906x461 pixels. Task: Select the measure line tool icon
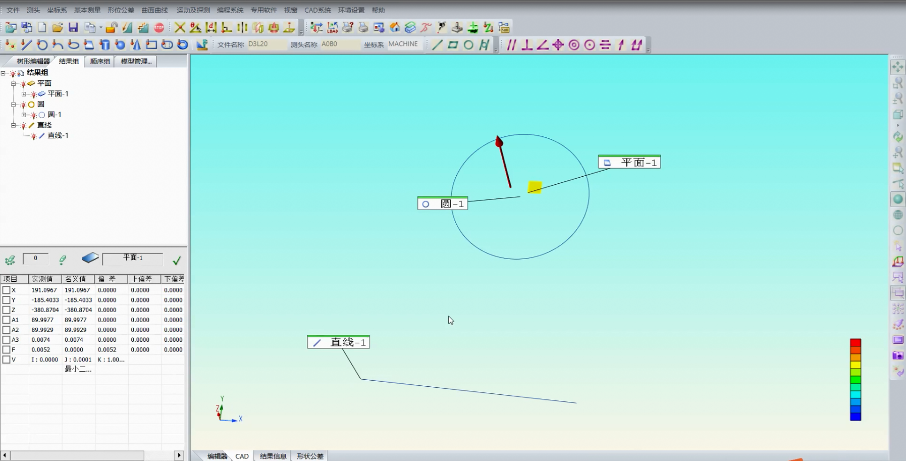coord(26,45)
